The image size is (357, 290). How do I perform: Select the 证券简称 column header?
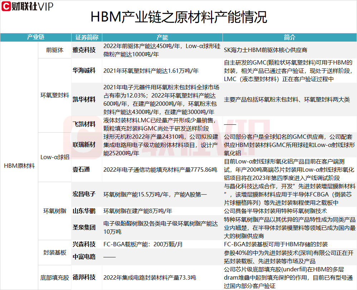click(x=87, y=37)
